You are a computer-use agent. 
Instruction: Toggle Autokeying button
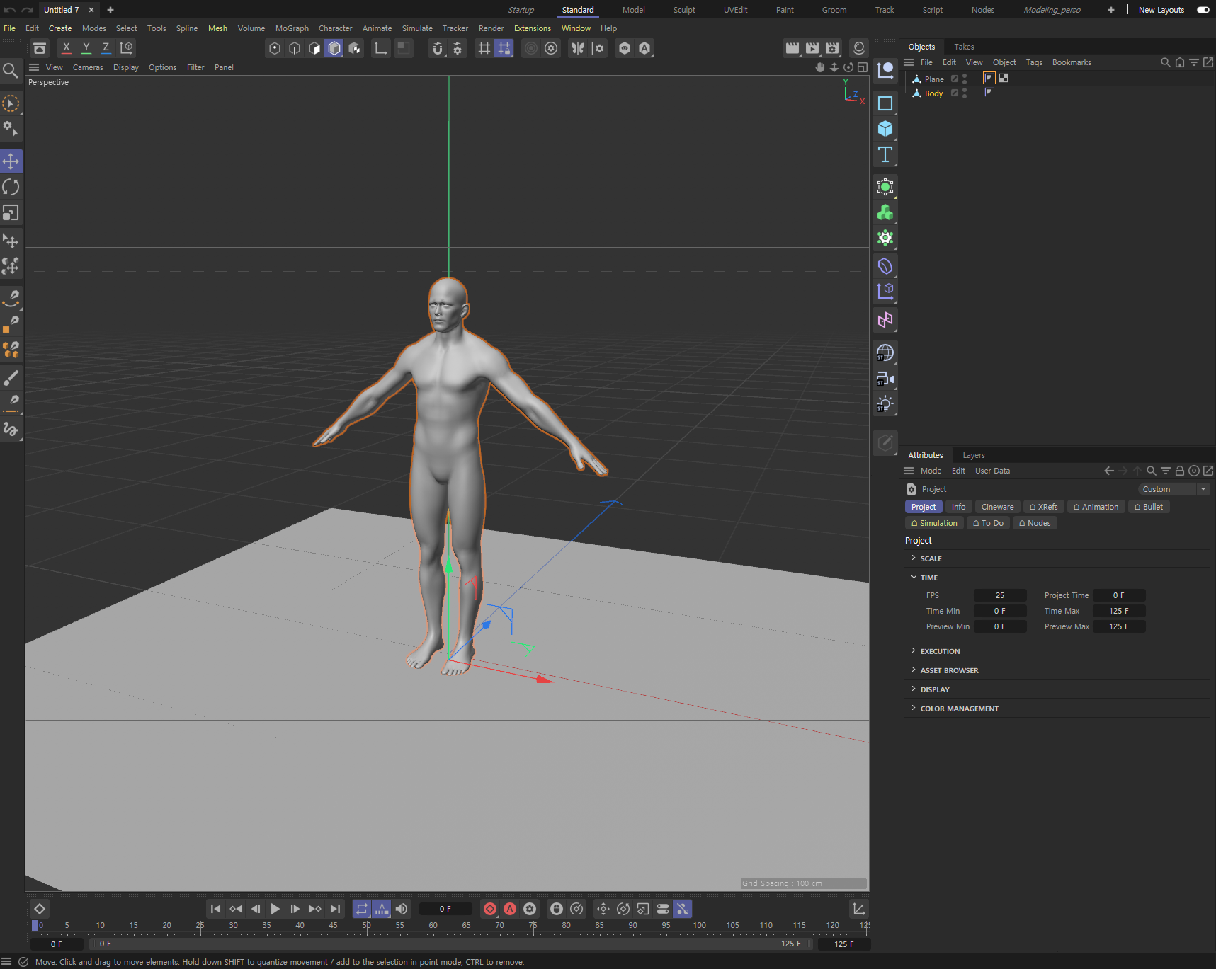coord(510,909)
